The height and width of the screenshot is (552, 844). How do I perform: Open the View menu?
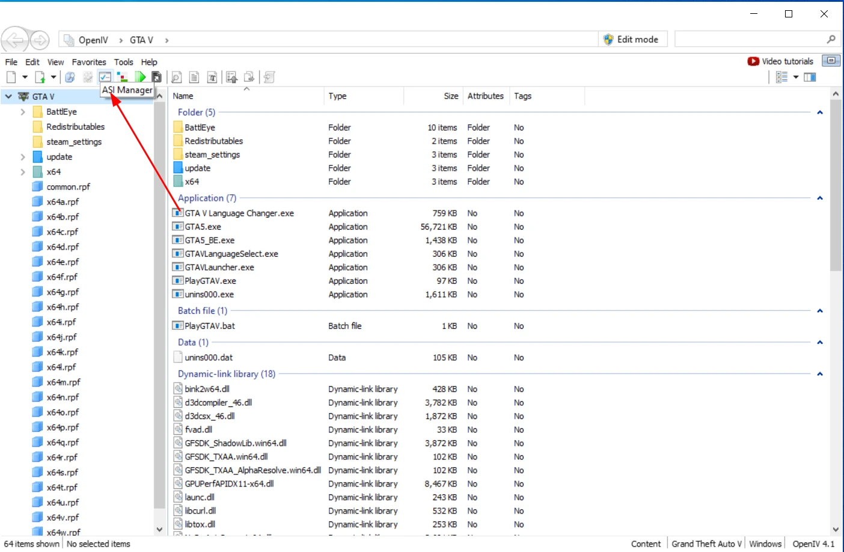pos(56,62)
